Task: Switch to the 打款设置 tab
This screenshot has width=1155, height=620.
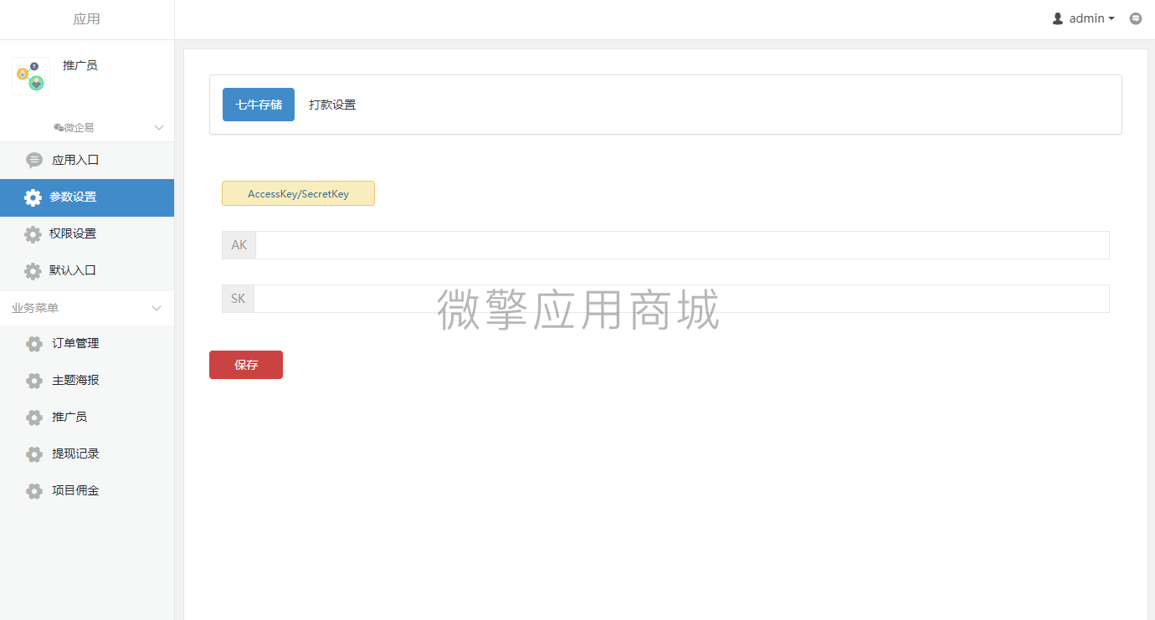Action: [x=332, y=105]
